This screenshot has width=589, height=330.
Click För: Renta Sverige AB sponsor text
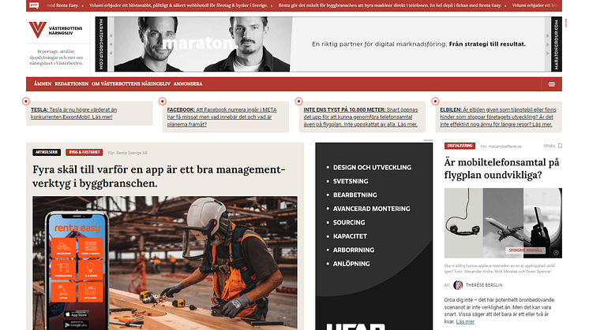point(128,153)
